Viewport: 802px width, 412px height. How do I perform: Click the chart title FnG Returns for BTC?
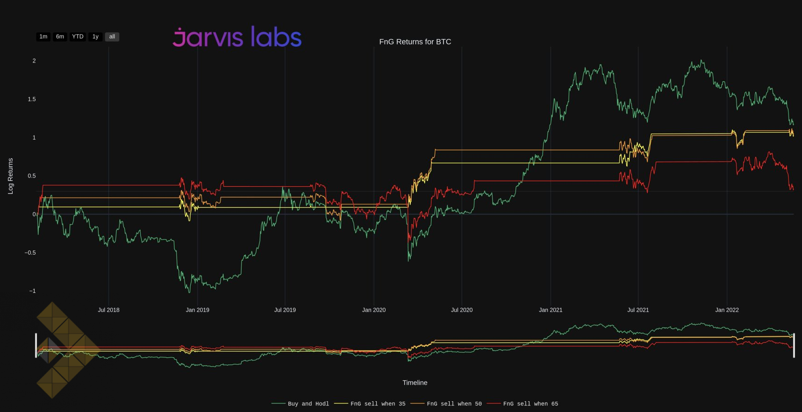click(415, 42)
